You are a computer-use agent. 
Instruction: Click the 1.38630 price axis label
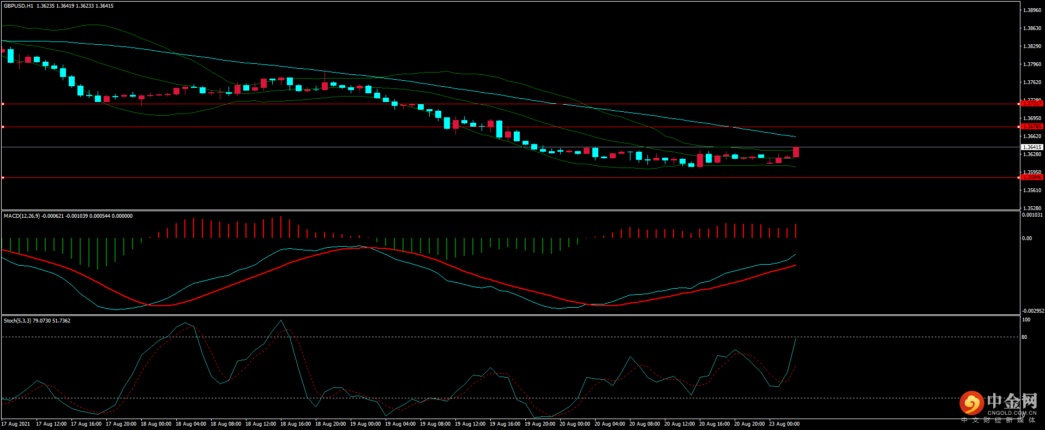pyautogui.click(x=1032, y=28)
